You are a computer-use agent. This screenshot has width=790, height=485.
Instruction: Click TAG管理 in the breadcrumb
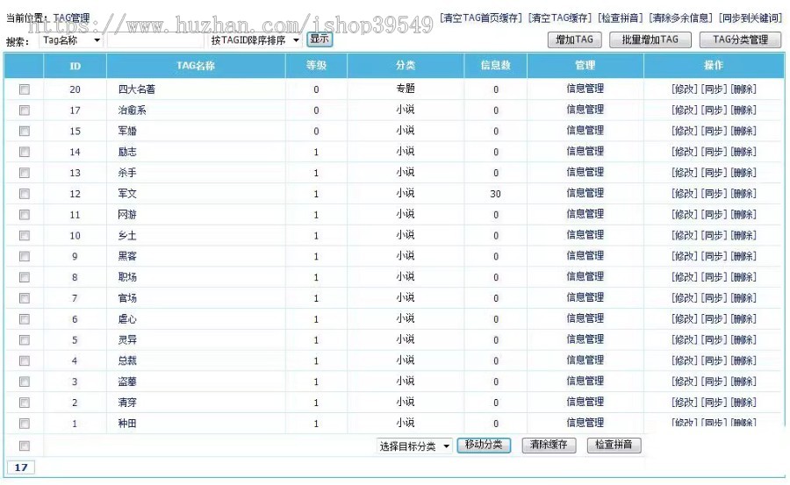pos(71,18)
